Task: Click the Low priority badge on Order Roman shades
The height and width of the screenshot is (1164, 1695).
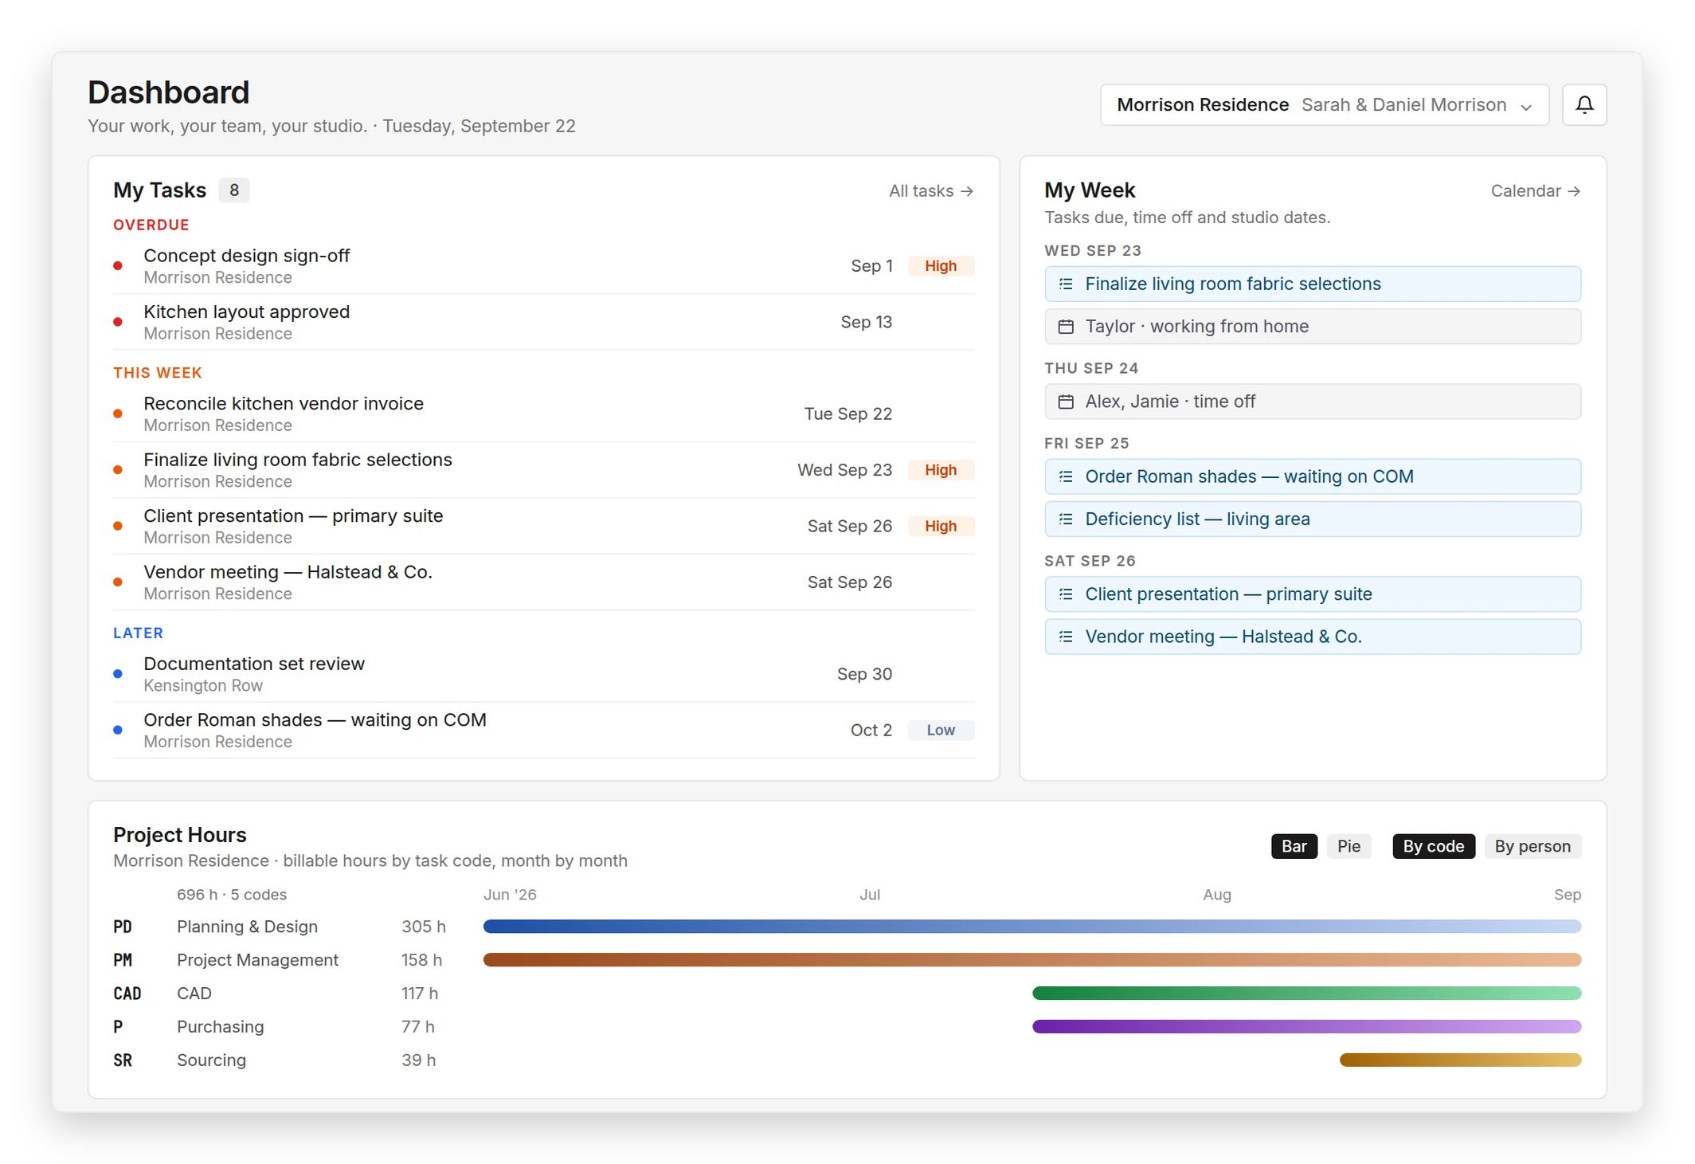Action: pyautogui.click(x=941, y=730)
